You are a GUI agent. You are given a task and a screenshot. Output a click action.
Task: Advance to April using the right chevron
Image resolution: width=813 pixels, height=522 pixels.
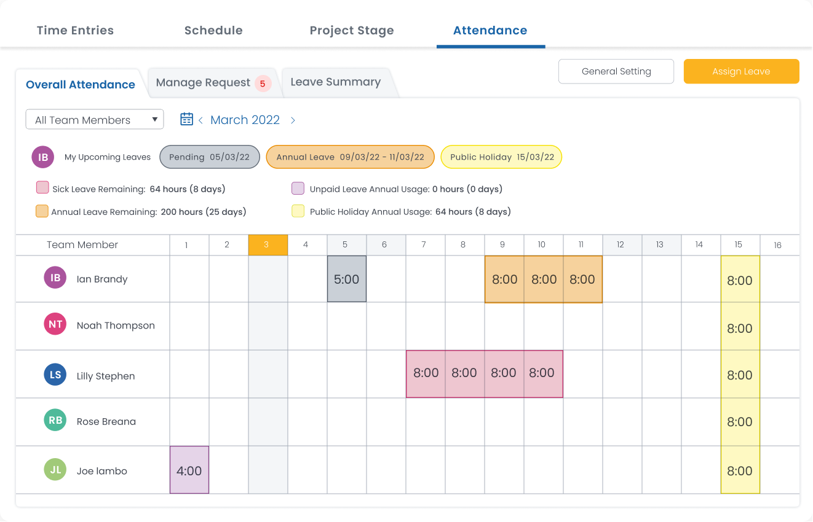293,120
